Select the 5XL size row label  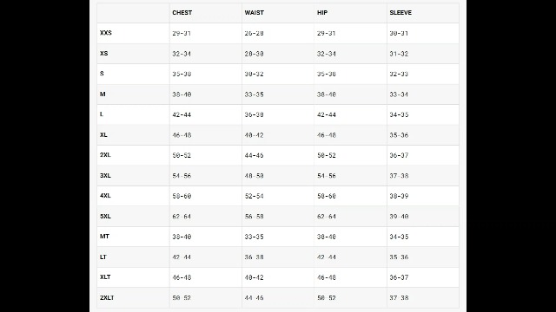[105, 216]
